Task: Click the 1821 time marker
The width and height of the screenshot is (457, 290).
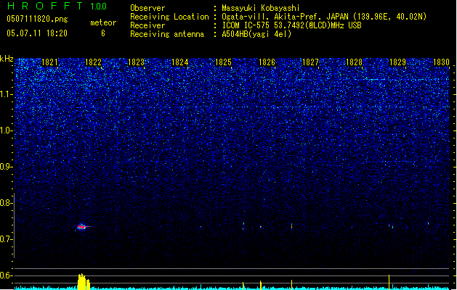Action: tap(49, 62)
